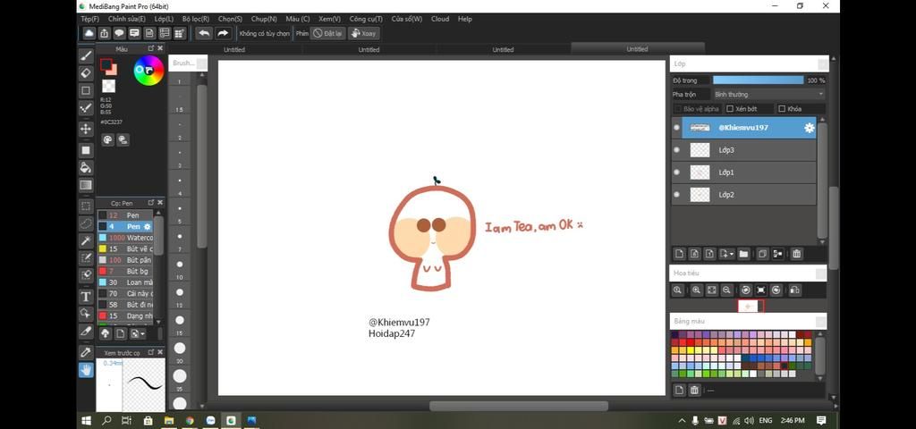This screenshot has width=916, height=429.
Task: Open Cửa sổ(W) menu
Action: coord(407,20)
